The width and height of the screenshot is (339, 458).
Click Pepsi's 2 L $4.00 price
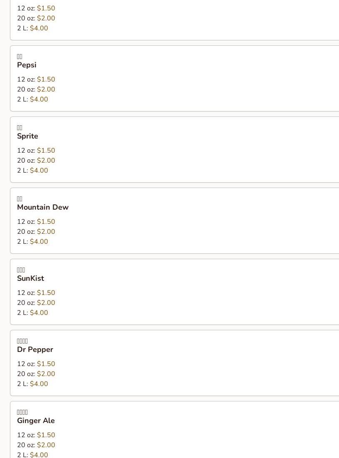pos(39,99)
